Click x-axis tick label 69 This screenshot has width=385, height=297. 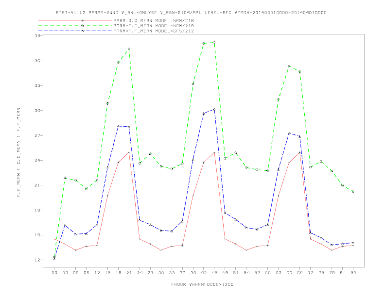coord(300,273)
